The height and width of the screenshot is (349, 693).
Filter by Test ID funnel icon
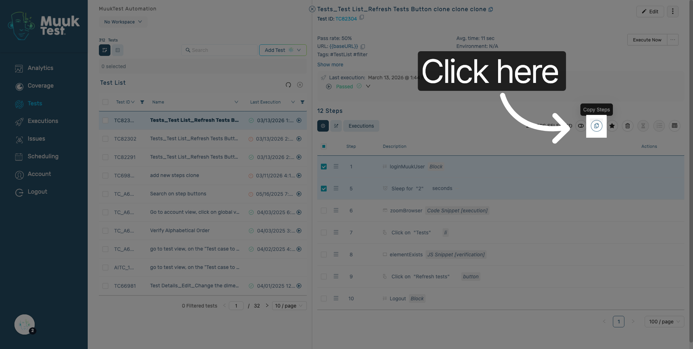click(142, 102)
